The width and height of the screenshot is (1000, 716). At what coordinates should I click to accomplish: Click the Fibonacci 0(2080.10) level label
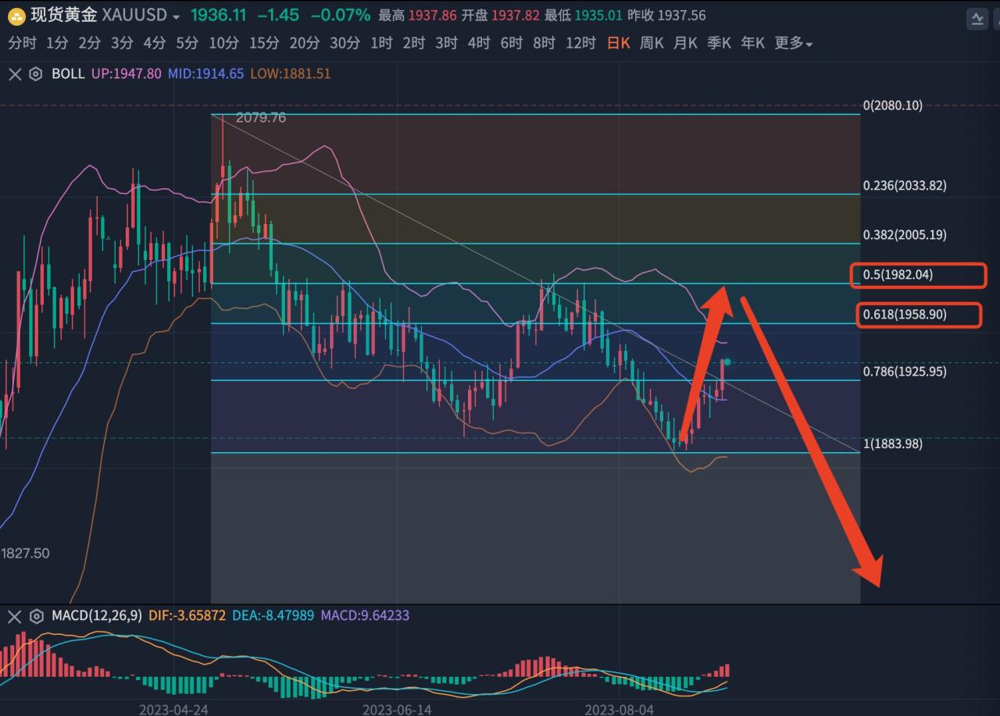[x=892, y=105]
